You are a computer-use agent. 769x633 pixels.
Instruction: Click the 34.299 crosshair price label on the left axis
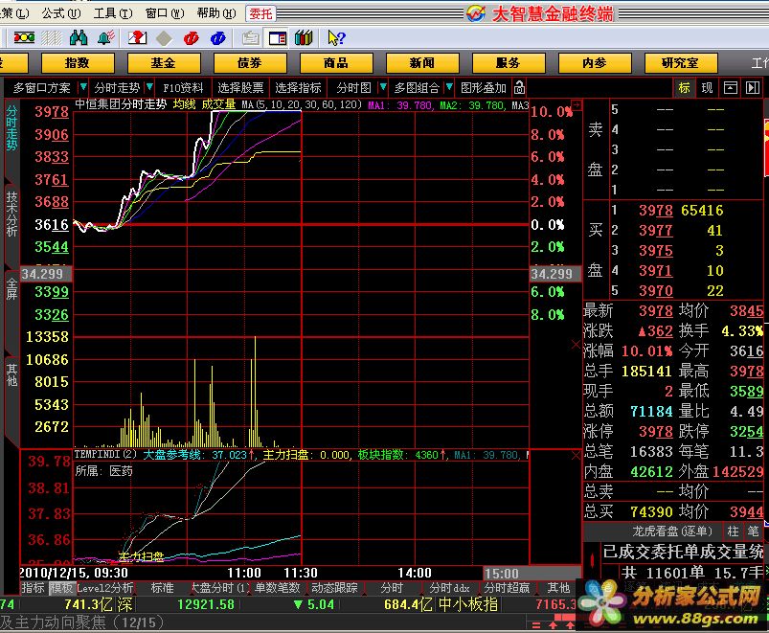pos(46,274)
